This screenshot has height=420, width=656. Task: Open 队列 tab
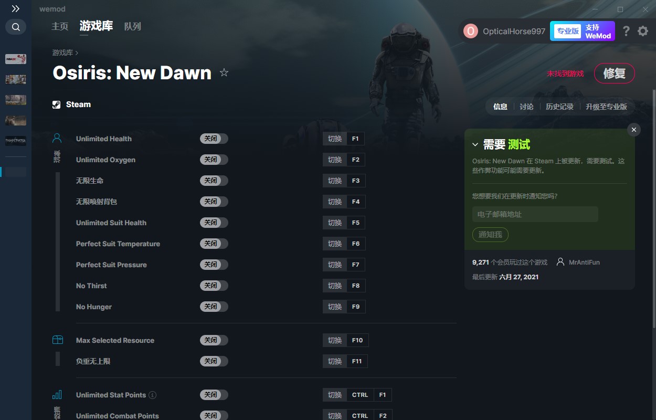(133, 26)
